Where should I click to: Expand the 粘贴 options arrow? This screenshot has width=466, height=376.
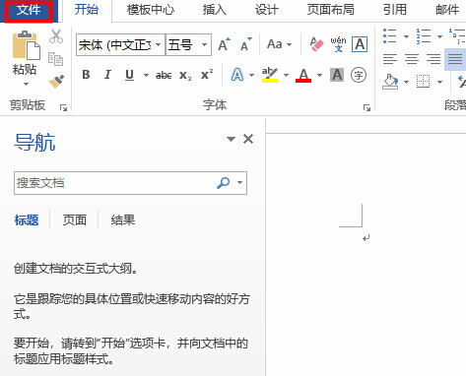(x=26, y=84)
